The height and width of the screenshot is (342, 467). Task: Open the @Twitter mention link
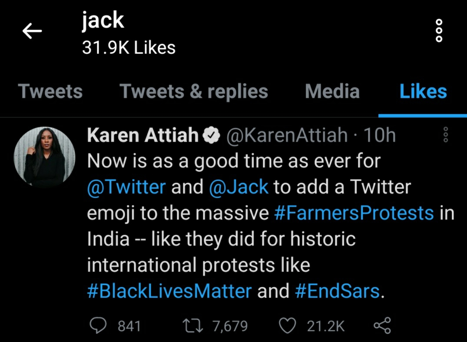[x=126, y=187]
